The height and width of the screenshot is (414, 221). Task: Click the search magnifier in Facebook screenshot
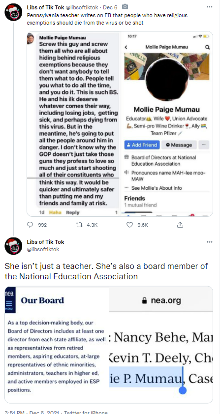click(208, 47)
